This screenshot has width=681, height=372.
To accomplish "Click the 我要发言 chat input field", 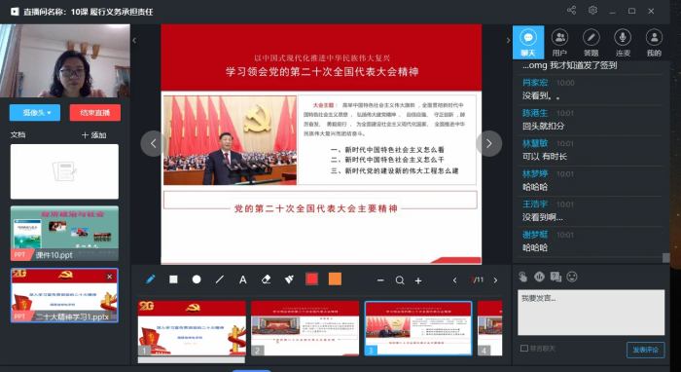I will (x=591, y=313).
